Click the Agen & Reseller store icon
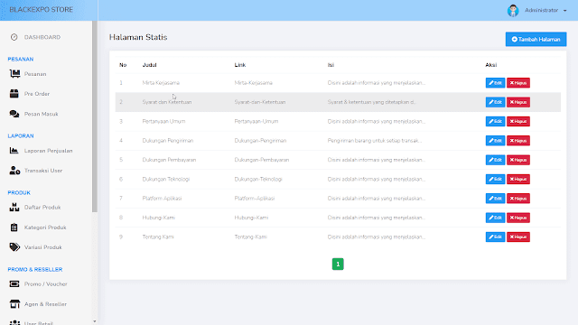The width and height of the screenshot is (578, 325). [14, 304]
